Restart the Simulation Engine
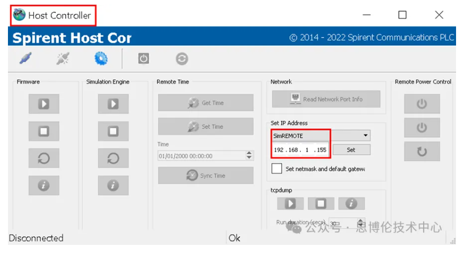 (113, 158)
